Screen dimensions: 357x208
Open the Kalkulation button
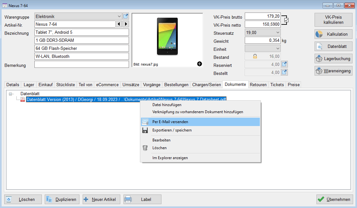click(x=334, y=34)
